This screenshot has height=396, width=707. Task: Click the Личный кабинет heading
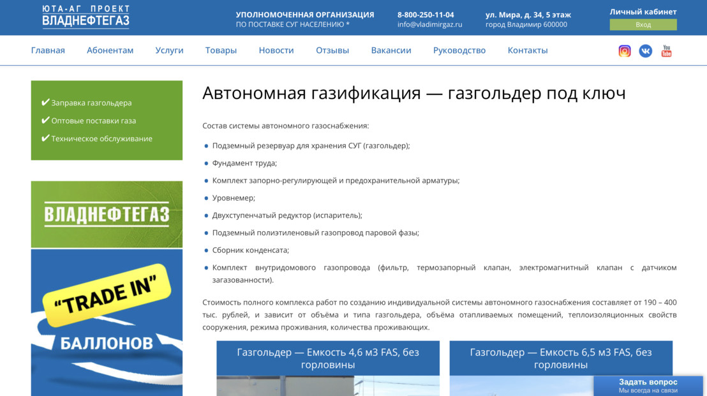tap(643, 11)
